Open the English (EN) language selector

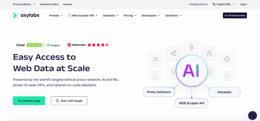tap(224, 4)
